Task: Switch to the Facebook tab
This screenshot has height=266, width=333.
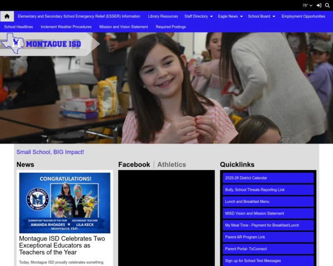Action: pyautogui.click(x=134, y=165)
